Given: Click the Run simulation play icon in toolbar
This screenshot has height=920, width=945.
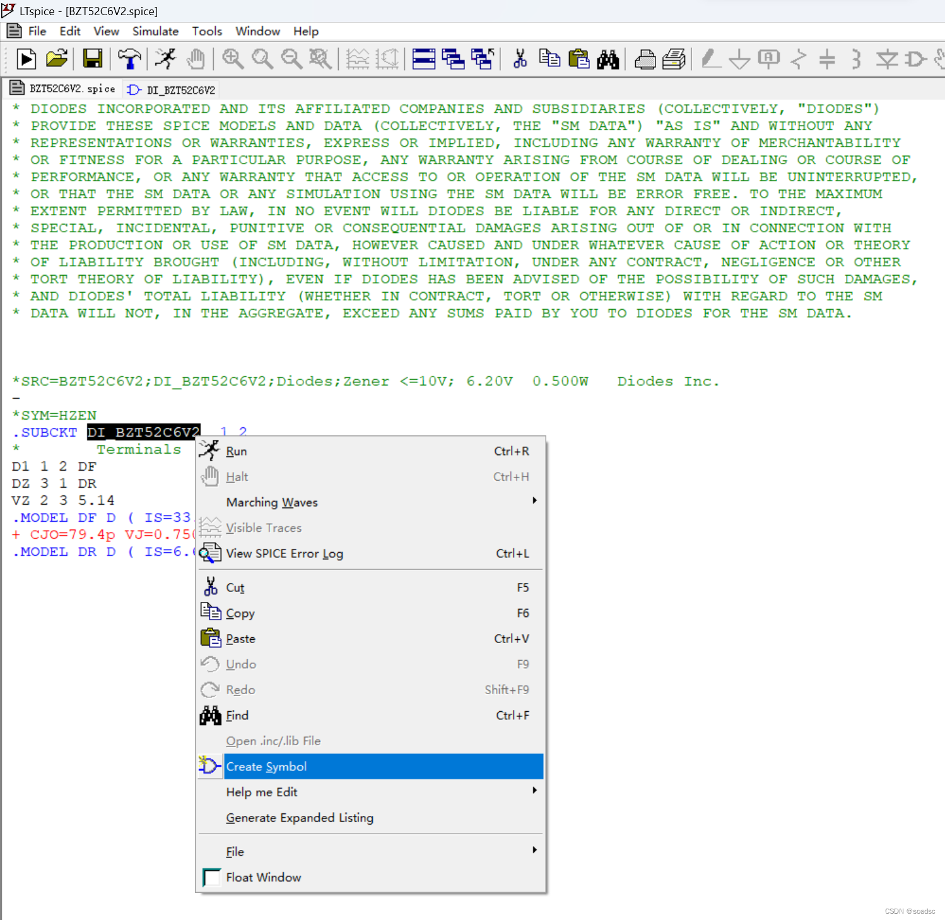Looking at the screenshot, I should coord(26,59).
